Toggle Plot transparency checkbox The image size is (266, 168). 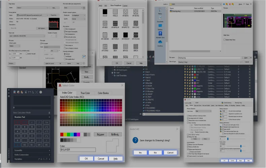pyautogui.click(x=65, y=34)
